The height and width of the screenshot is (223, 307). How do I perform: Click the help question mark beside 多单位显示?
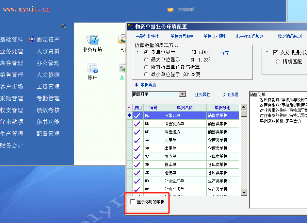[137, 53]
